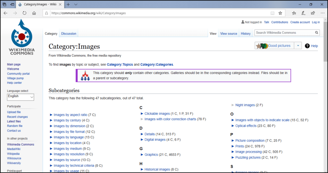
Task: Switch to the Discussion tab
Action: pyautogui.click(x=69, y=34)
